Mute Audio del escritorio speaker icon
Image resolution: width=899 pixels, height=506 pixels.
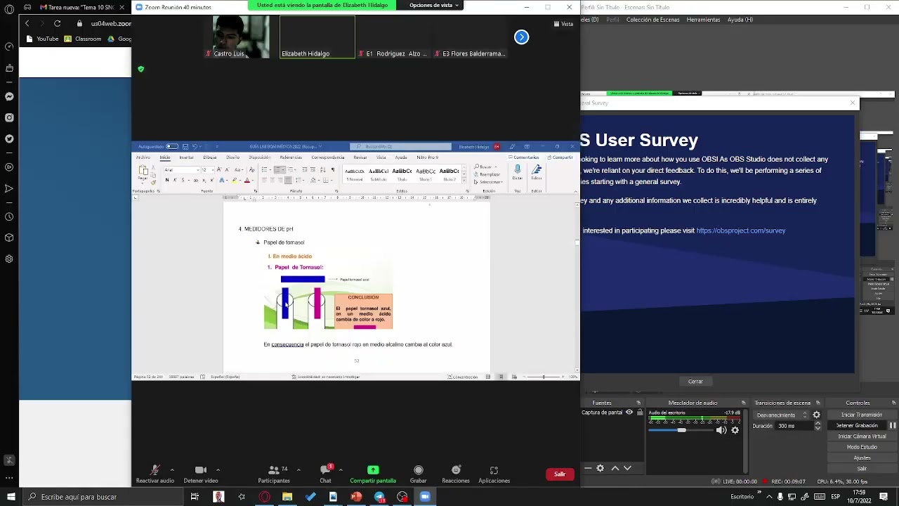pyautogui.click(x=721, y=430)
